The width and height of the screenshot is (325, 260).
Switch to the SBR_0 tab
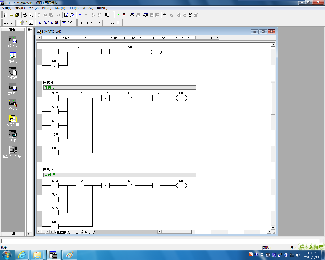(x=75, y=232)
